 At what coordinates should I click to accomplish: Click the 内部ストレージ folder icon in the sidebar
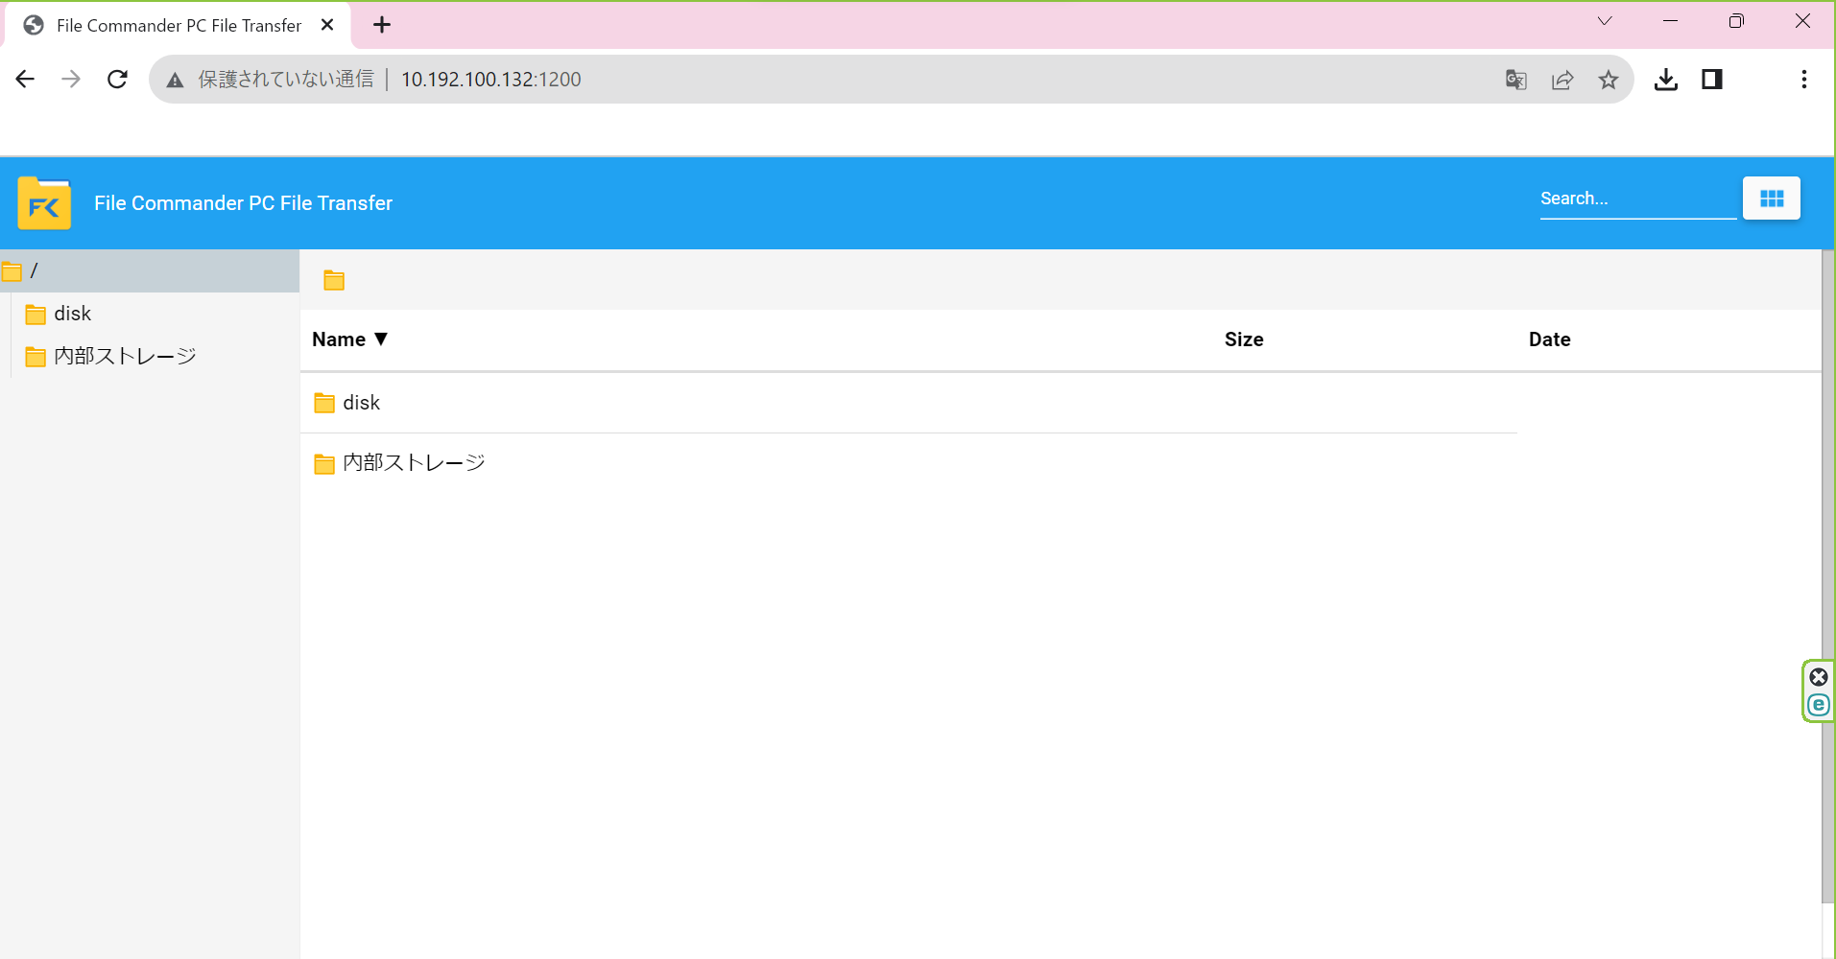pyautogui.click(x=36, y=357)
